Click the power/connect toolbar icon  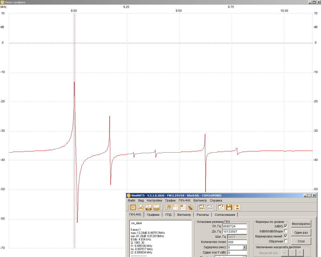point(133,207)
